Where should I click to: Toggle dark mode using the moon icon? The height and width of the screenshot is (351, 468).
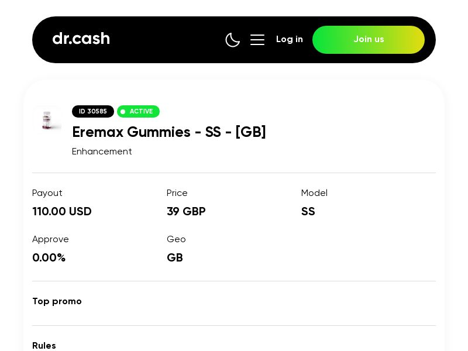pyautogui.click(x=233, y=40)
